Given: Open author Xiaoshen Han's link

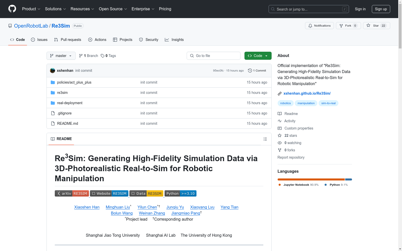Looking at the screenshot, I should click(87, 207).
